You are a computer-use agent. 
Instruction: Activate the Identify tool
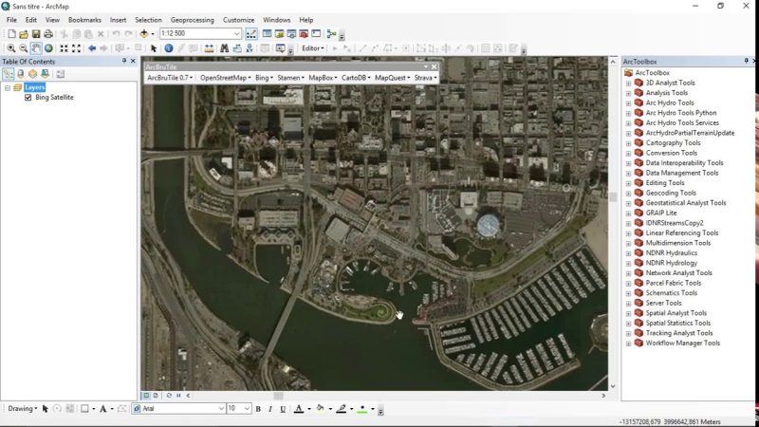(169, 48)
